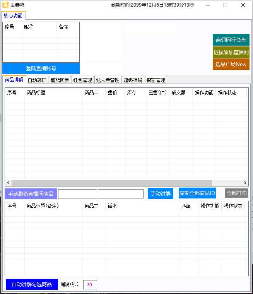253x294 pixels.
Task: Click the right arrow of horizontal scrollbar
Action: point(245,183)
